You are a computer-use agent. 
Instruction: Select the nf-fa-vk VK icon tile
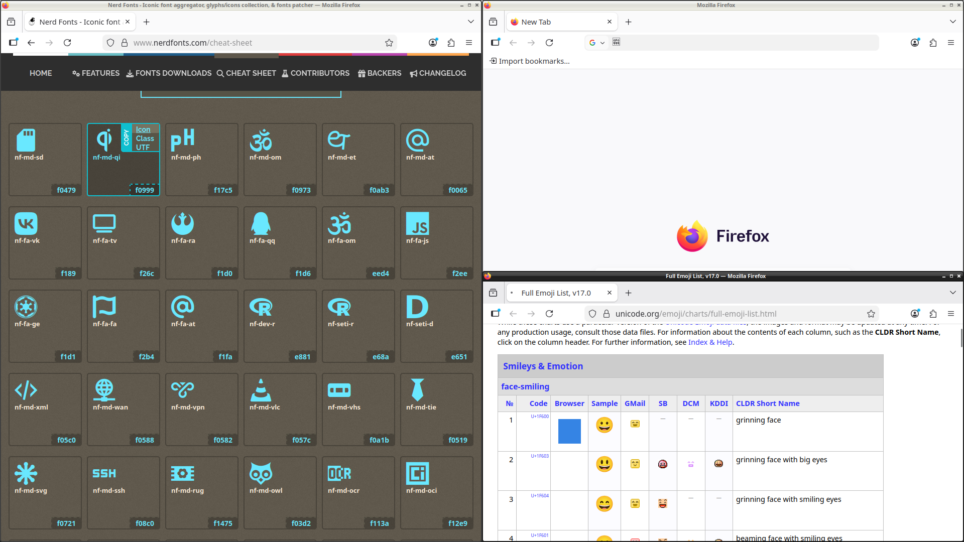(x=45, y=242)
